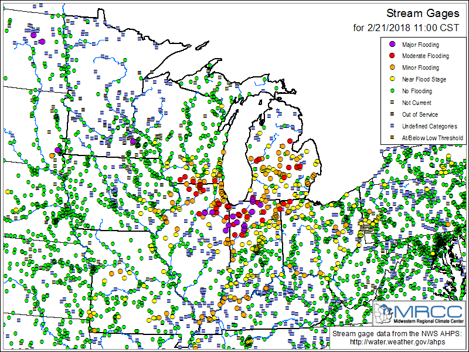
Task: Select the yellow Near Flood Stage marker
Action: (392, 79)
